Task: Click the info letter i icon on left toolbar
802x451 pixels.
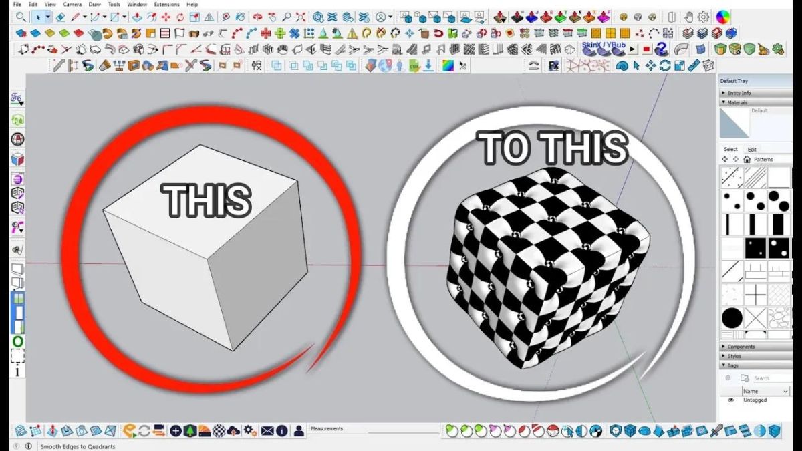Action: click(17, 371)
